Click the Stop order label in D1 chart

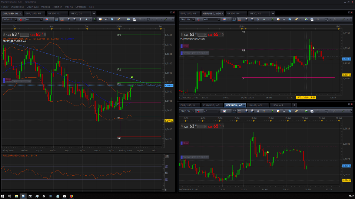[x=7, y=79]
